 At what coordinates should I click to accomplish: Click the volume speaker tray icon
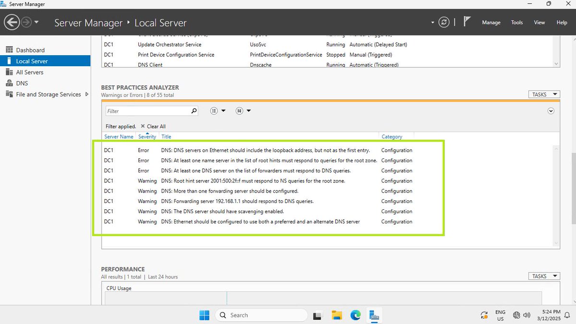[527, 315]
